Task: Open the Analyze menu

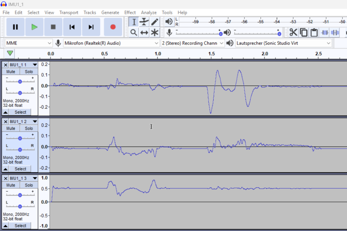Action: 149,13
